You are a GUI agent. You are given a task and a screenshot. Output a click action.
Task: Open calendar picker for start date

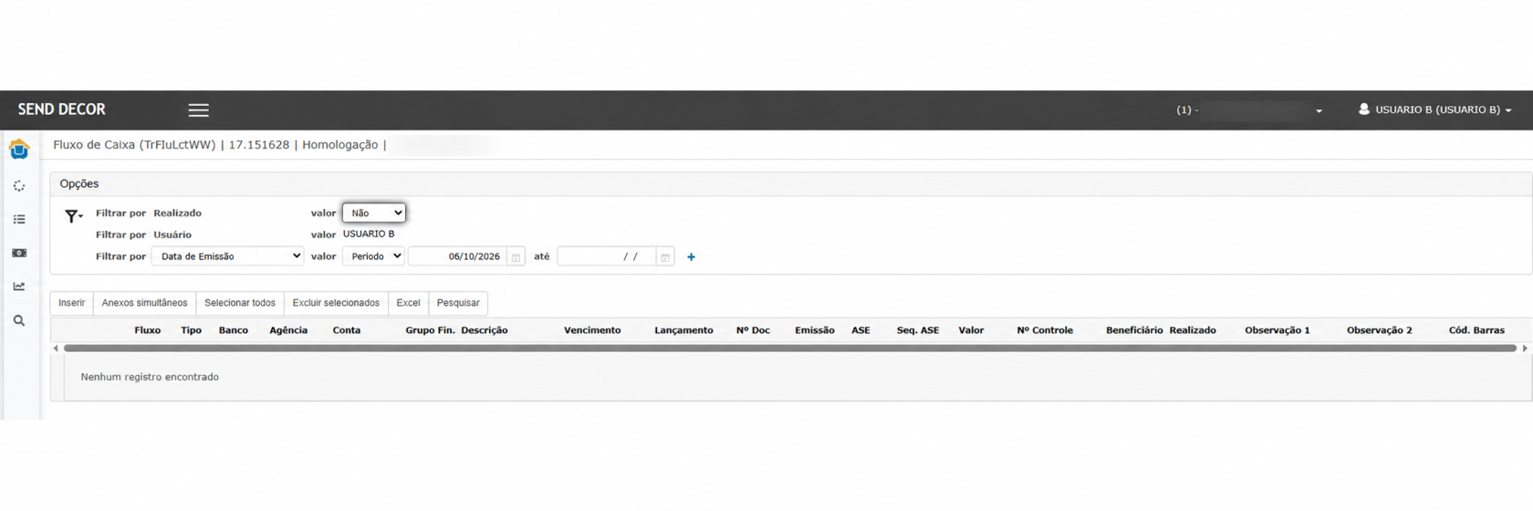click(x=516, y=257)
